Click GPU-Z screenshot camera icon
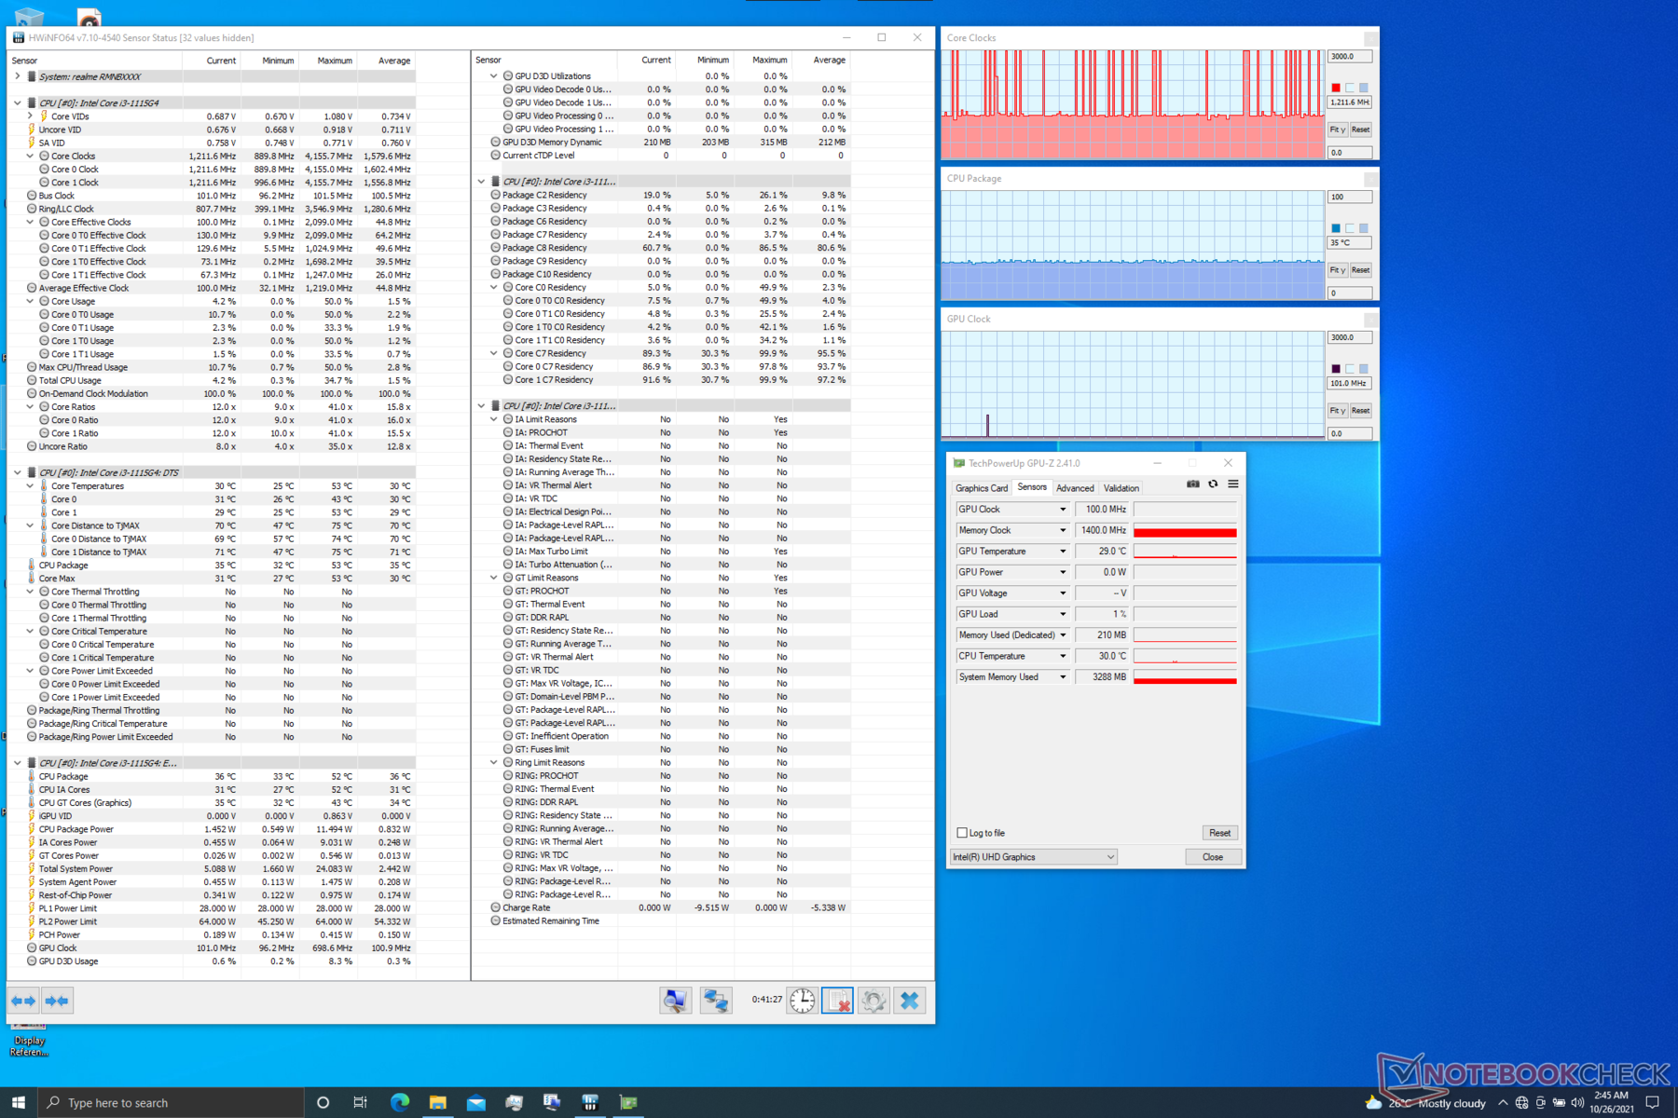The width and height of the screenshot is (1678, 1118). pos(1192,484)
